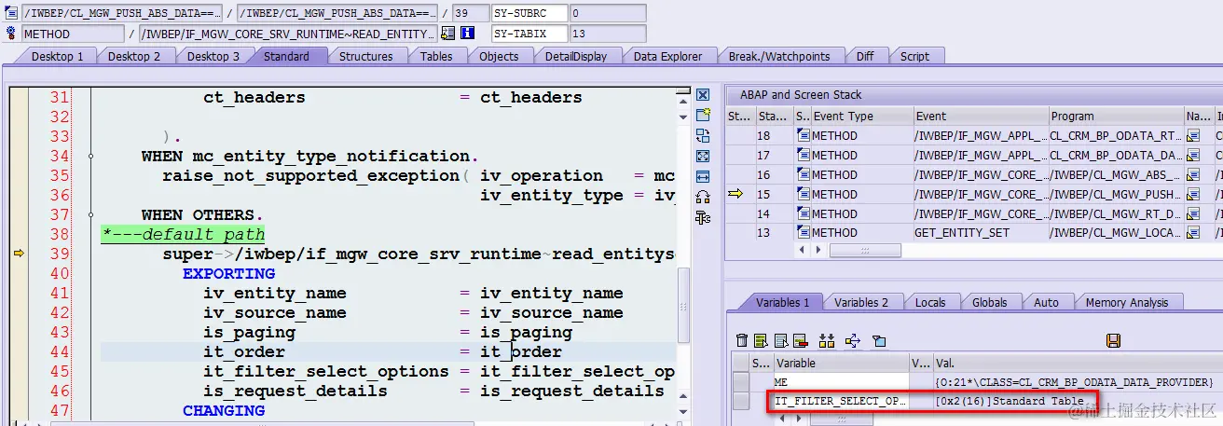Click the stack table scroll-left arrow
Screen dimensions: 1223x426
click(802, 251)
